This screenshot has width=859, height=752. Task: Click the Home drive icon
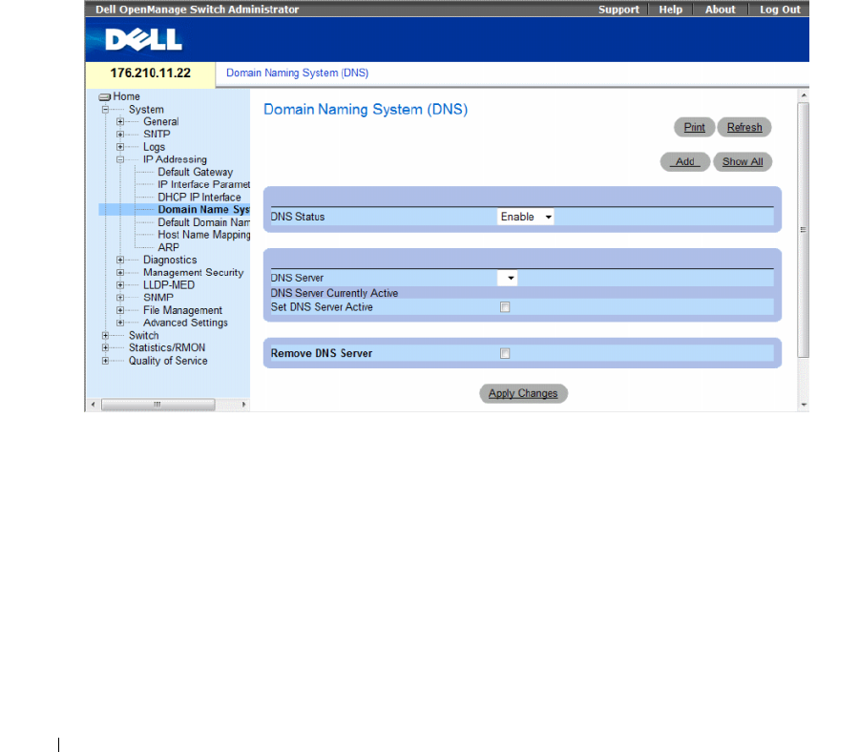(x=105, y=97)
